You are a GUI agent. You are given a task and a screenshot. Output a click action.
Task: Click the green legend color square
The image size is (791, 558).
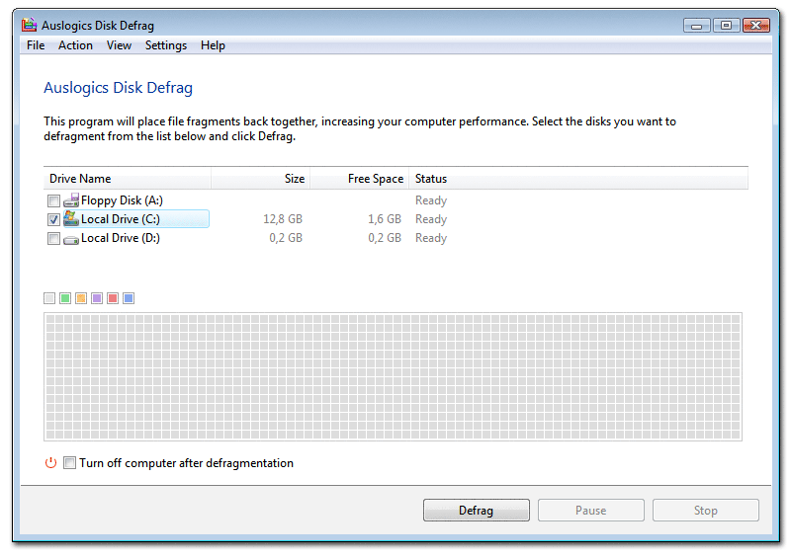65,298
